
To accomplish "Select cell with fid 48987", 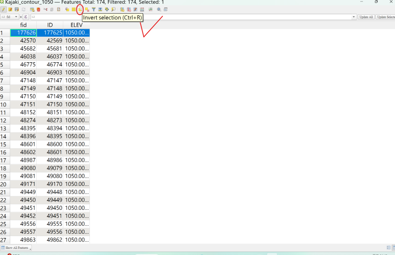I will pyautogui.click(x=24, y=160).
